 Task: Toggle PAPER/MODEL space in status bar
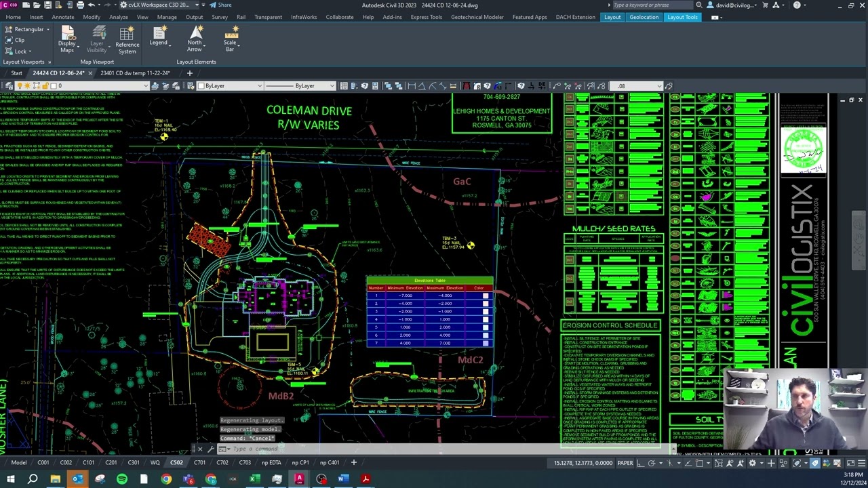[625, 463]
